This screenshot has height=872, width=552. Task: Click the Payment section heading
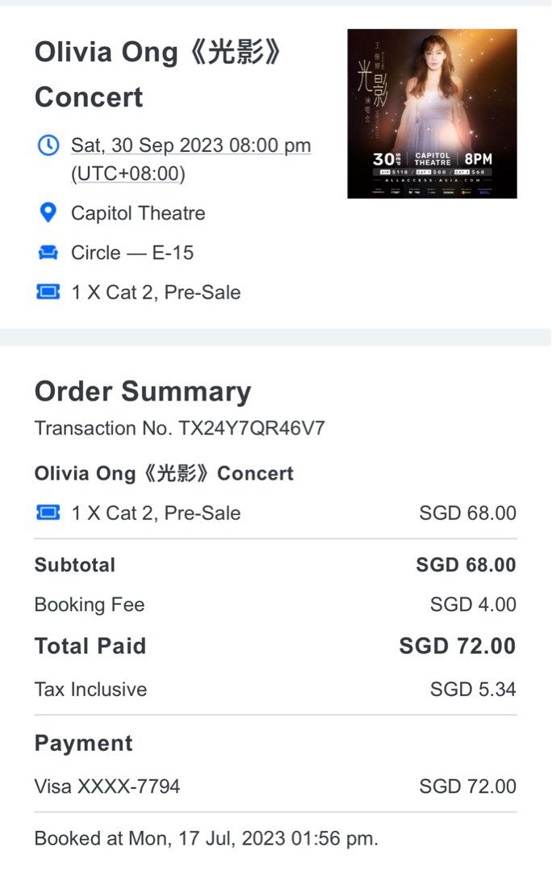click(x=84, y=744)
